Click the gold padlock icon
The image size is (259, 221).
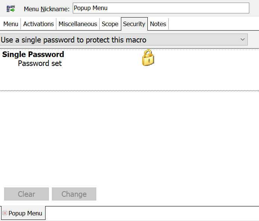coord(148,58)
